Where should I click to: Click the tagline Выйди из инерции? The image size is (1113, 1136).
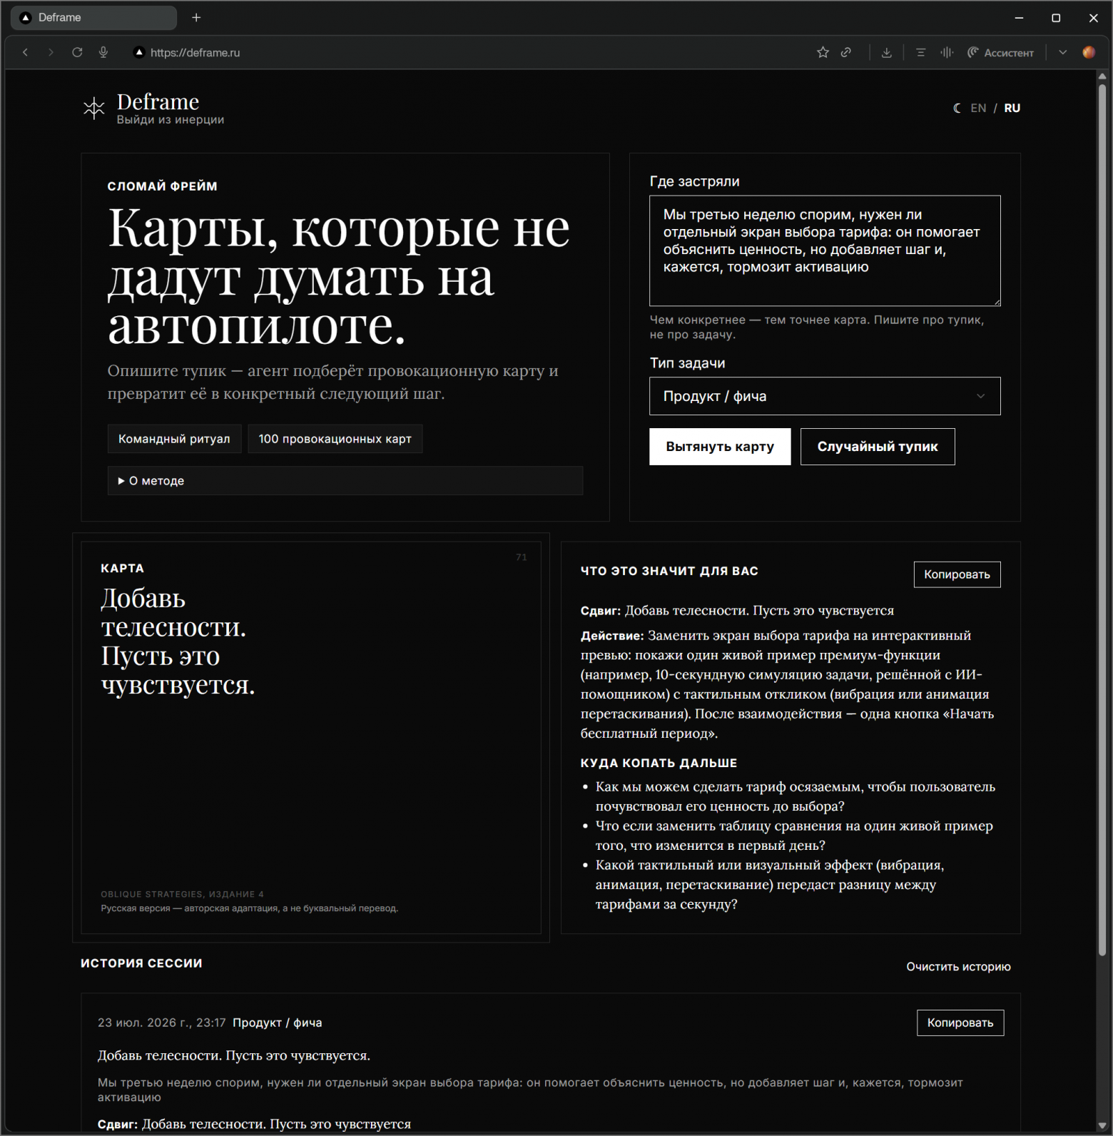click(171, 119)
